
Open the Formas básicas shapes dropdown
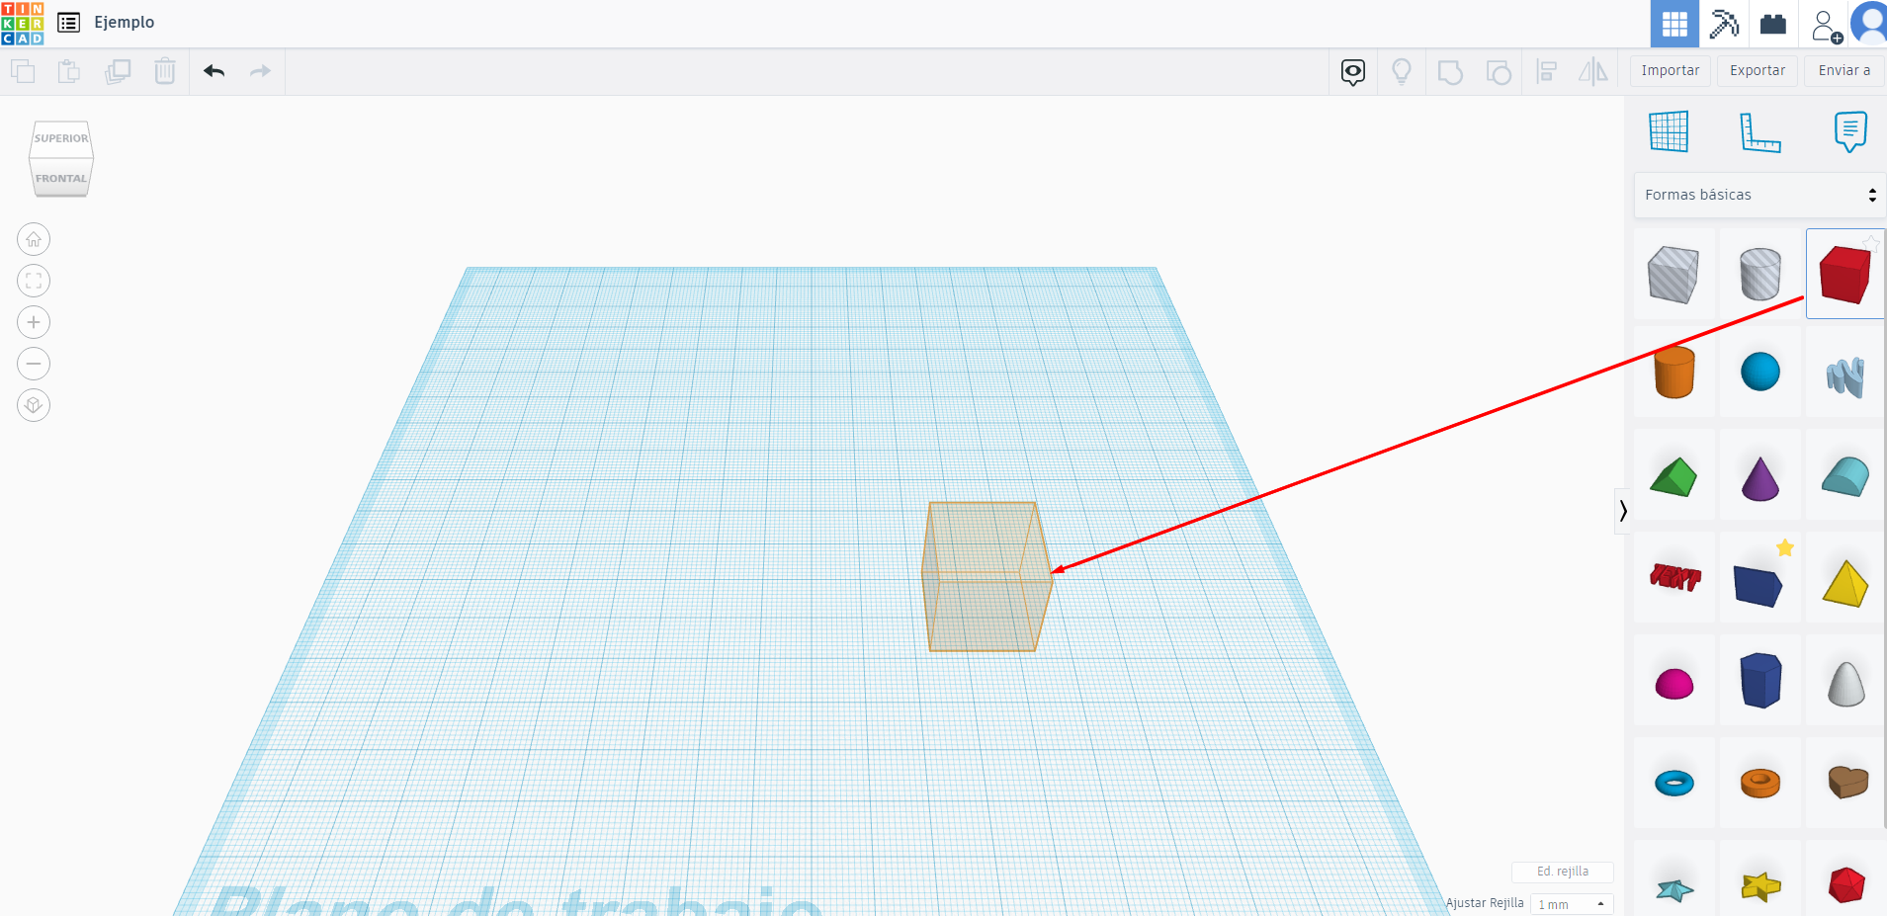(x=1759, y=196)
